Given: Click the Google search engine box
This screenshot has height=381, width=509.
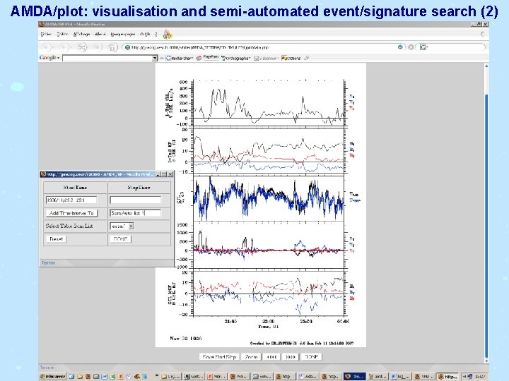Looking at the screenshot, I should 450,47.
